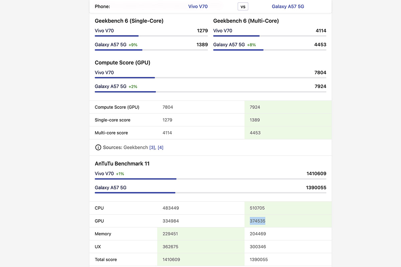Click UX value 300346

coord(258,247)
